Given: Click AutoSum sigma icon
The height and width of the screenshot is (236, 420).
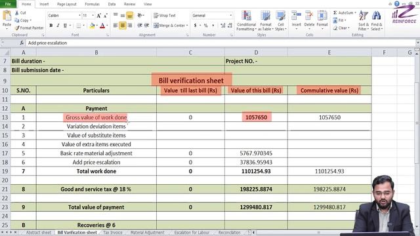Looking at the screenshot, I should (x=335, y=12).
